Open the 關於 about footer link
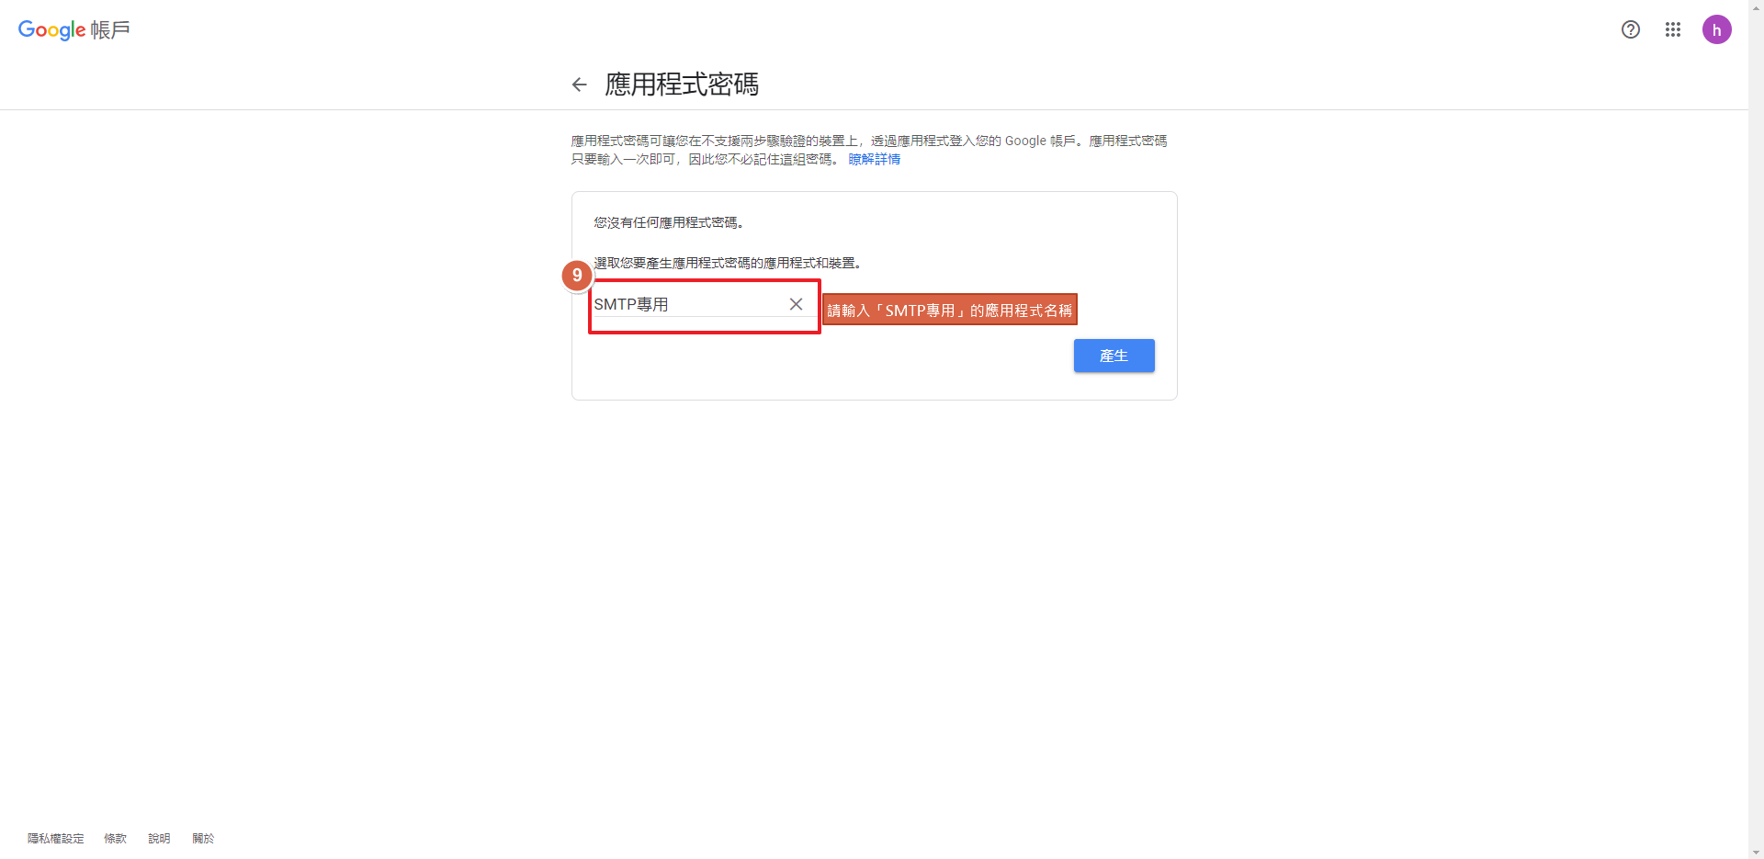This screenshot has height=859, width=1764. pyautogui.click(x=203, y=838)
